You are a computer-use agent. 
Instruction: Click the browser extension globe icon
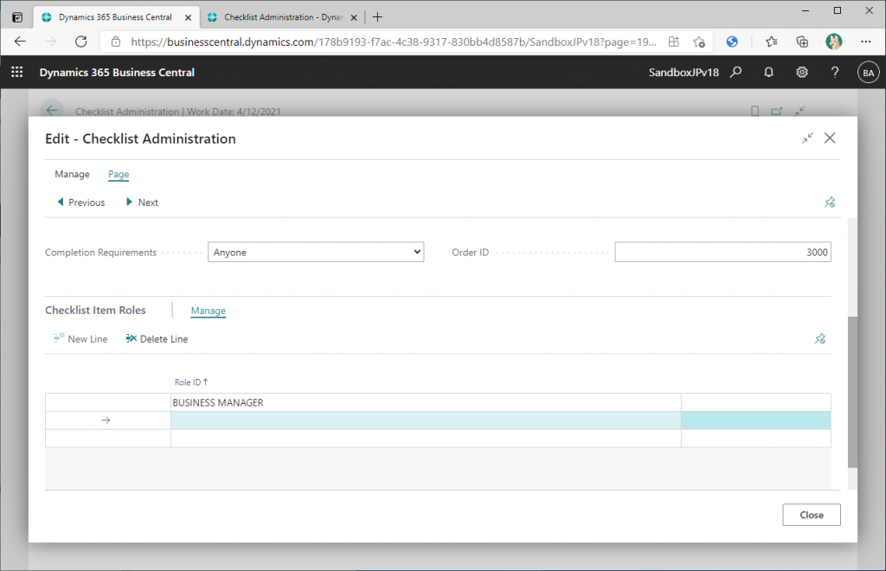point(732,42)
